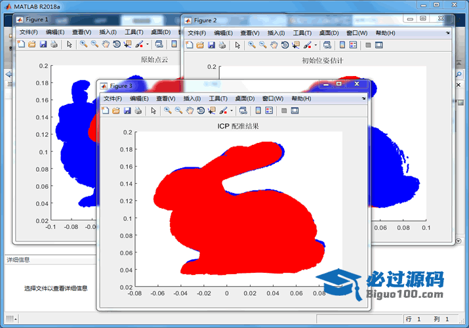This screenshot has width=469, height=328.
Task: Toggle Data Cursor tool in Figure 3 toolbar
Action: pyautogui.click(x=212, y=111)
